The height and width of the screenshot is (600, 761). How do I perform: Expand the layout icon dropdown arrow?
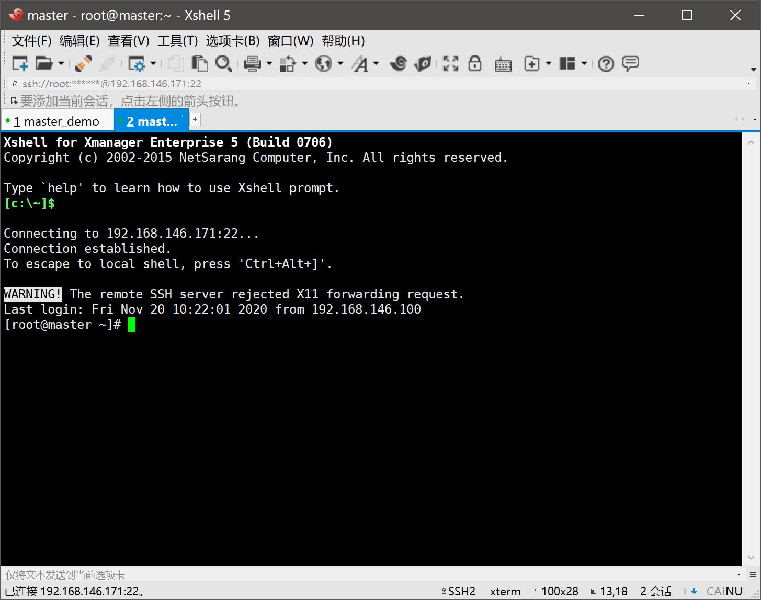tap(584, 63)
